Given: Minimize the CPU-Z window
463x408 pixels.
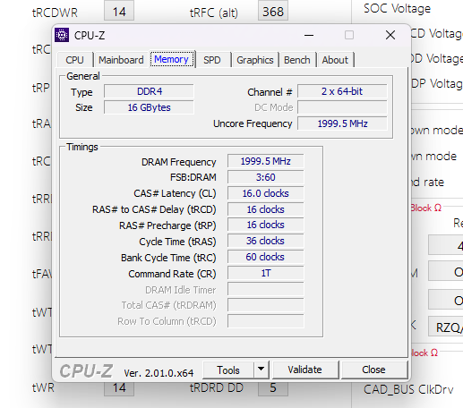Looking at the screenshot, I should pyautogui.click(x=309, y=35).
